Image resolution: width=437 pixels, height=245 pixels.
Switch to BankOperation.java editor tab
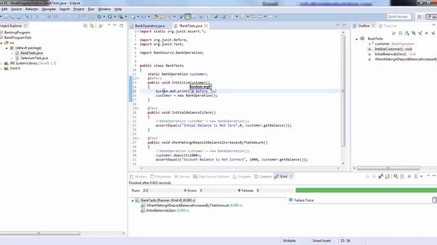(x=150, y=26)
